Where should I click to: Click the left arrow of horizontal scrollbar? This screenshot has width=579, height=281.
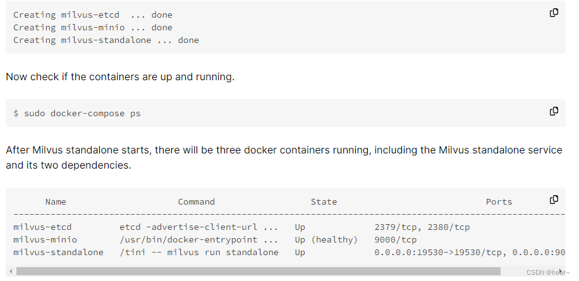(x=11, y=272)
